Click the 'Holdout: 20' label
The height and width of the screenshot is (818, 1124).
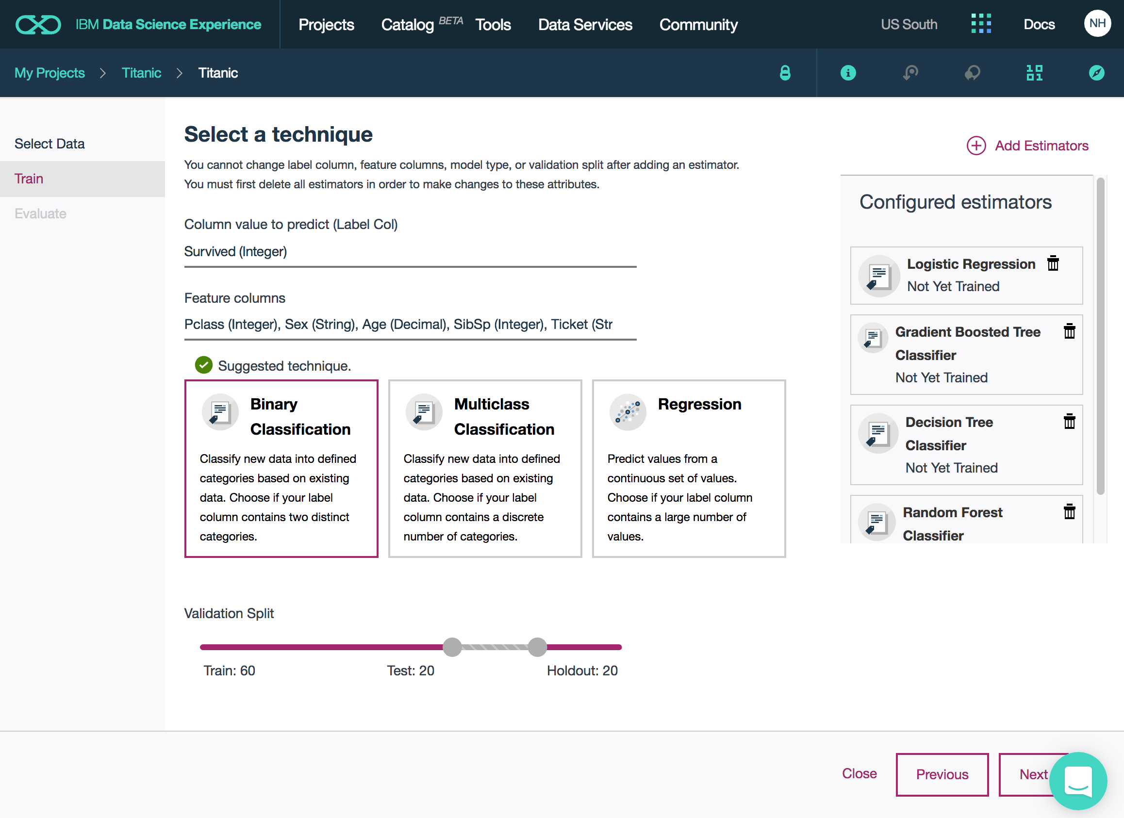(x=582, y=671)
